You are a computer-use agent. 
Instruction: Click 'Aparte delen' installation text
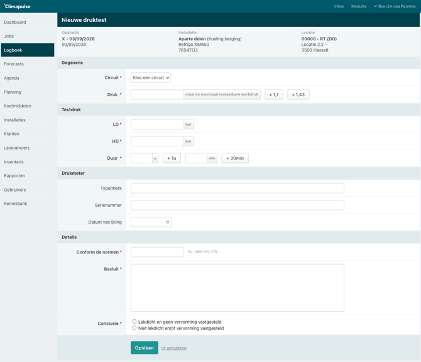[x=192, y=39]
